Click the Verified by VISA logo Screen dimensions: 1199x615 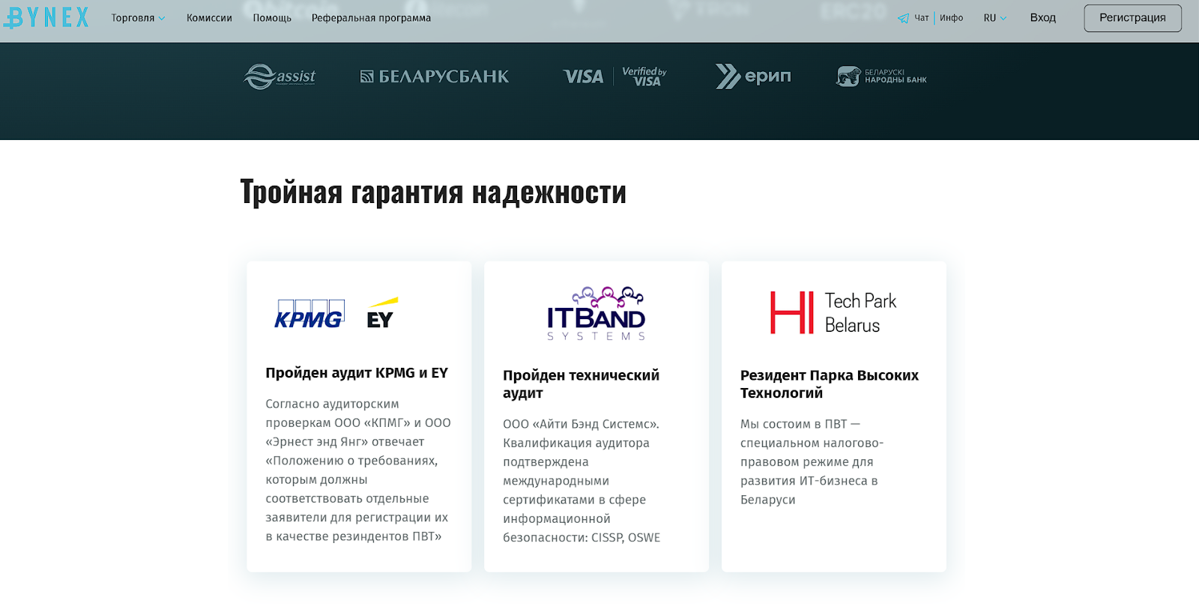click(644, 76)
